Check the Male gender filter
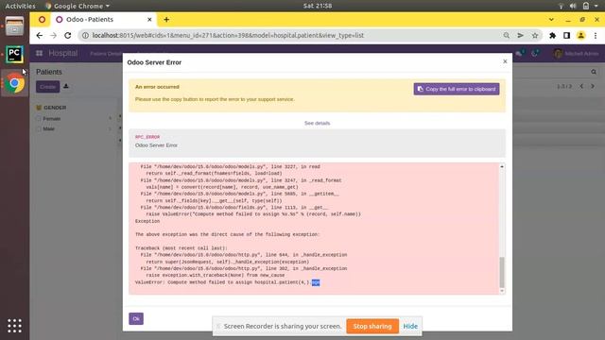The image size is (605, 340). point(39,129)
